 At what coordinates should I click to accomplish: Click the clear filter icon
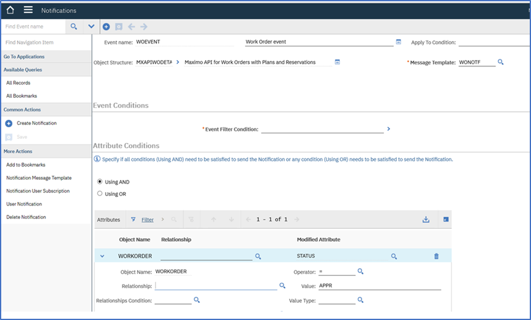pyautogui.click(x=191, y=220)
